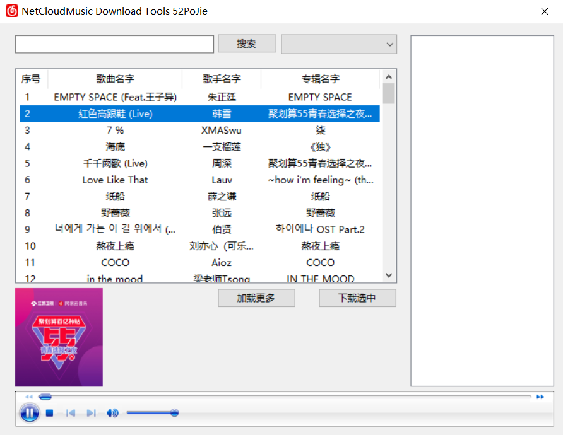Viewport: 563px width, 435px height.
Task: Select the song Love Like That
Action: [116, 180]
